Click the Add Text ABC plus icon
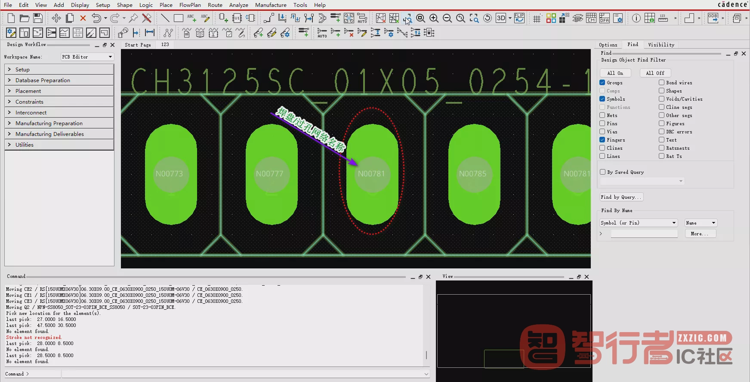 pyautogui.click(x=191, y=18)
